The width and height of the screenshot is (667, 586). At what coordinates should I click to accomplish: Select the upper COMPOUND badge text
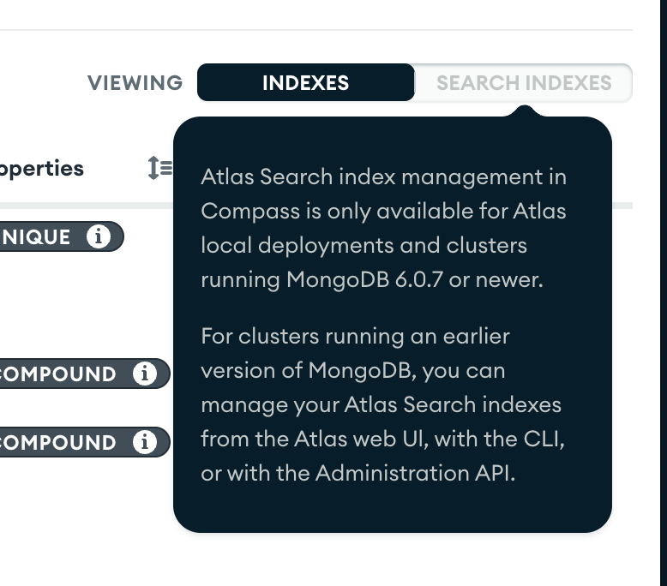(58, 374)
